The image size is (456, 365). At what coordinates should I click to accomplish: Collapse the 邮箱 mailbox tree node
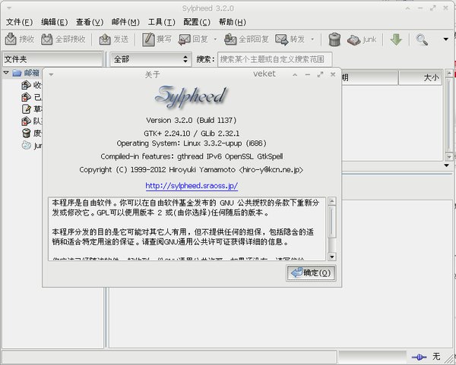coord(6,72)
